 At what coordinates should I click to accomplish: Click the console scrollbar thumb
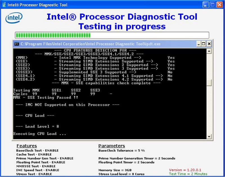pos(209,83)
